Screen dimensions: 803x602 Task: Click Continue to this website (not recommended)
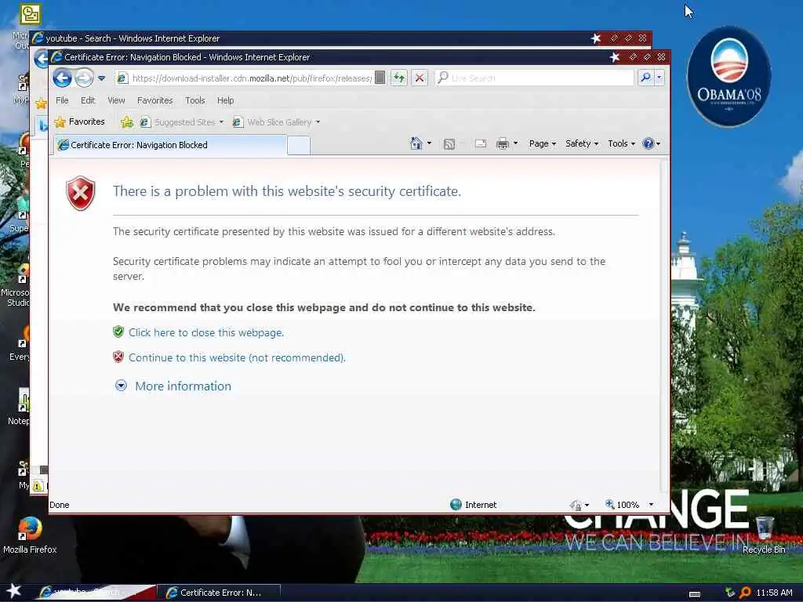point(237,357)
